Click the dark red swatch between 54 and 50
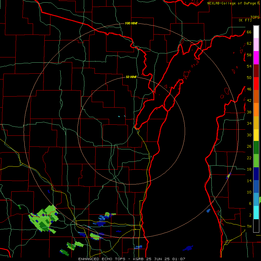261x261 pixels. point(256,71)
